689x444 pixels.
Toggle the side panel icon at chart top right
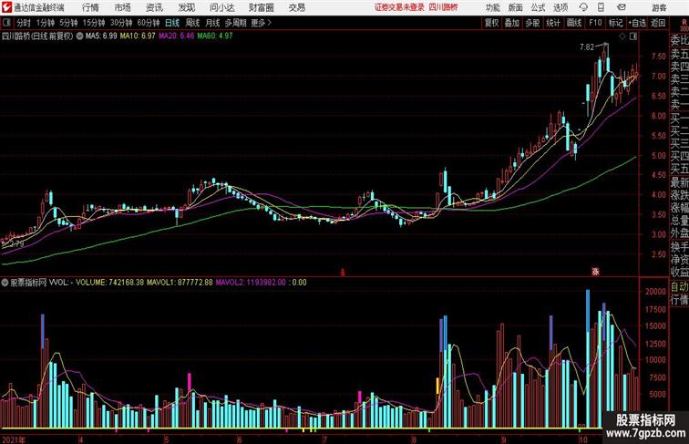(x=633, y=36)
